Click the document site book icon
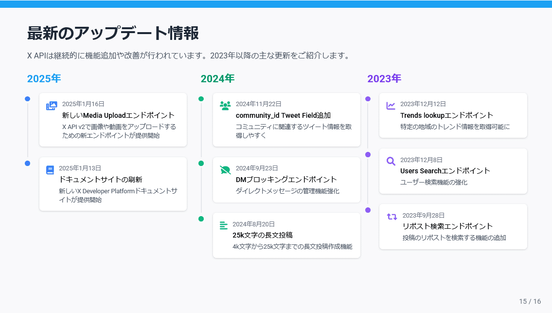Screen dimensions: 552x313 coord(50,170)
